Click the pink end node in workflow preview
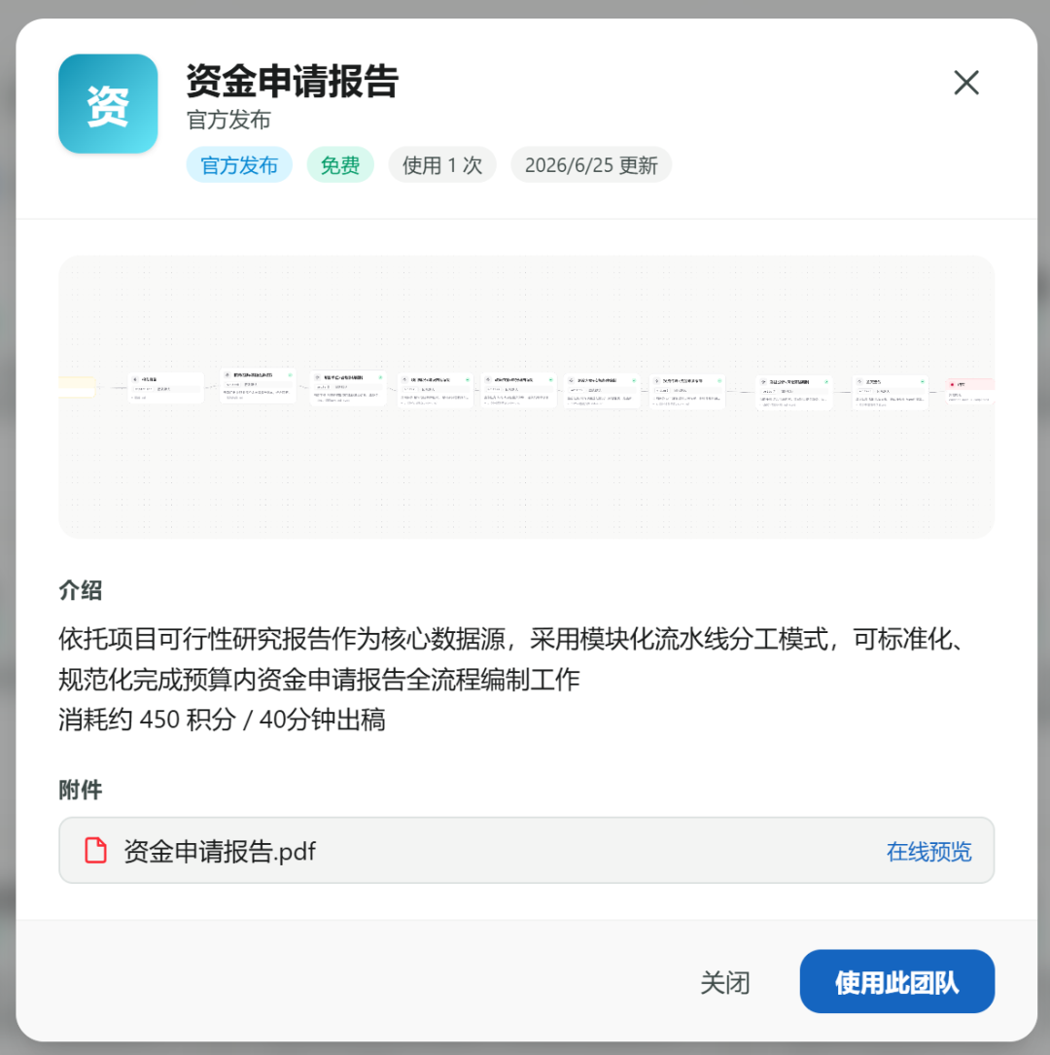This screenshot has width=1050, height=1055. point(970,391)
